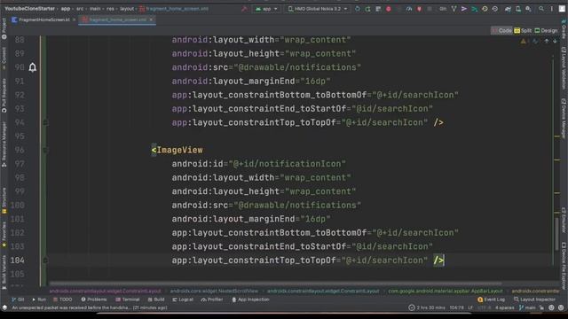Open the 'app' run configuration dropdown
Viewport: 568px width, 319px height.
(266, 9)
